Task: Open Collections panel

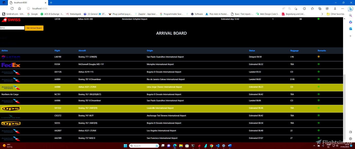Action: click(x=320, y=8)
